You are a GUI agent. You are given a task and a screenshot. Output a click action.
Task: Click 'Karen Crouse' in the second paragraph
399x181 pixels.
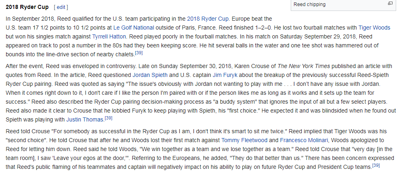pyautogui.click(x=253, y=66)
